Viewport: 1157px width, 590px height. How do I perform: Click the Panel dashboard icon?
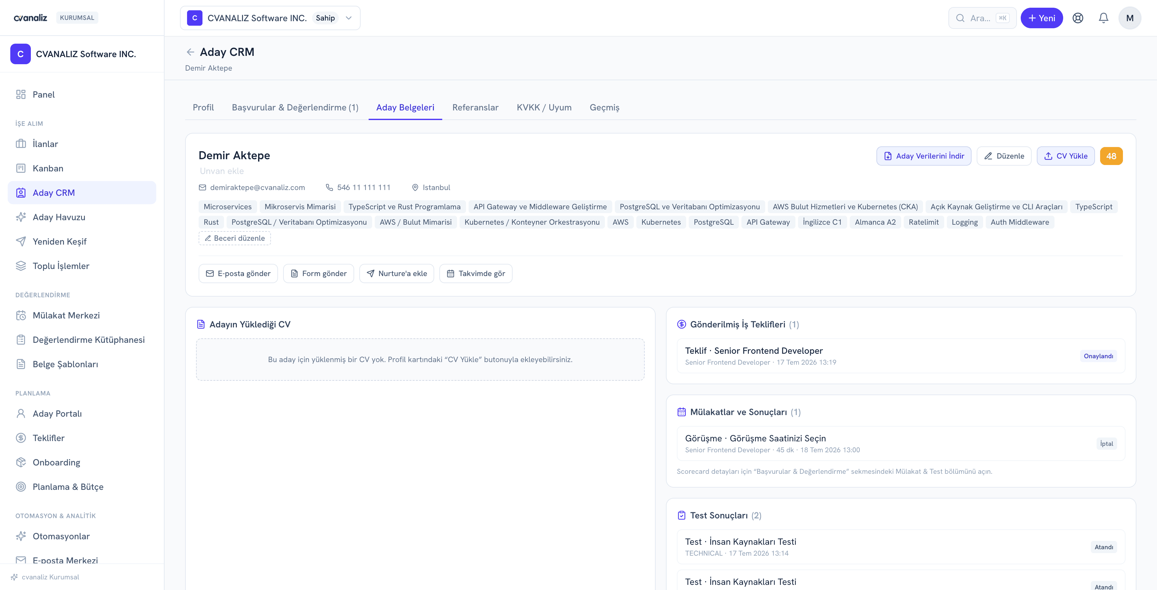point(21,94)
